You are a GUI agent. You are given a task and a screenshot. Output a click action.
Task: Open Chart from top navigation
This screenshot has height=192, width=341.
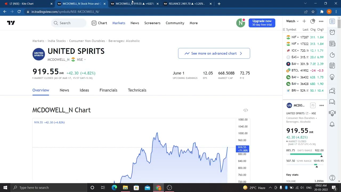pyautogui.click(x=99, y=23)
